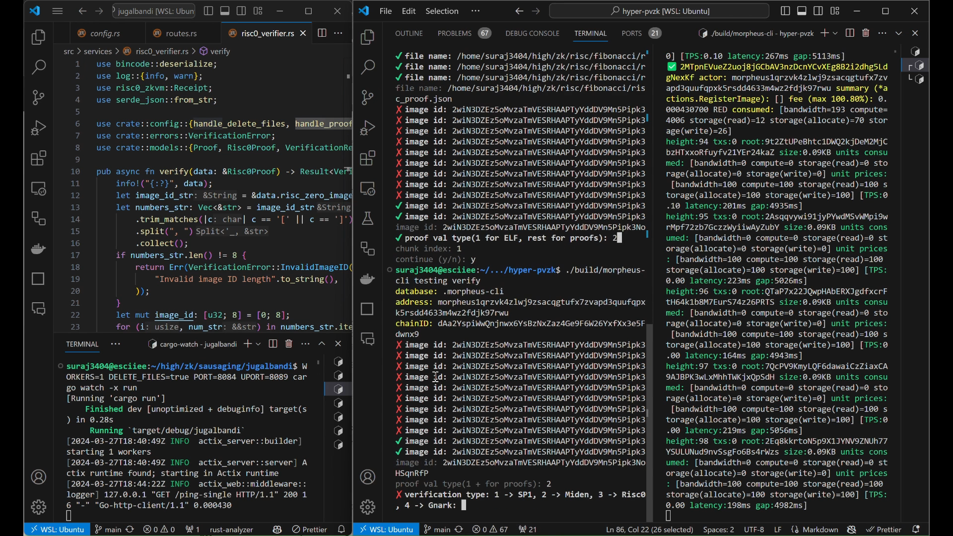953x536 pixels.
Task: Kill the morpheus-cli terminal with trash icon
Action: pos(866,33)
